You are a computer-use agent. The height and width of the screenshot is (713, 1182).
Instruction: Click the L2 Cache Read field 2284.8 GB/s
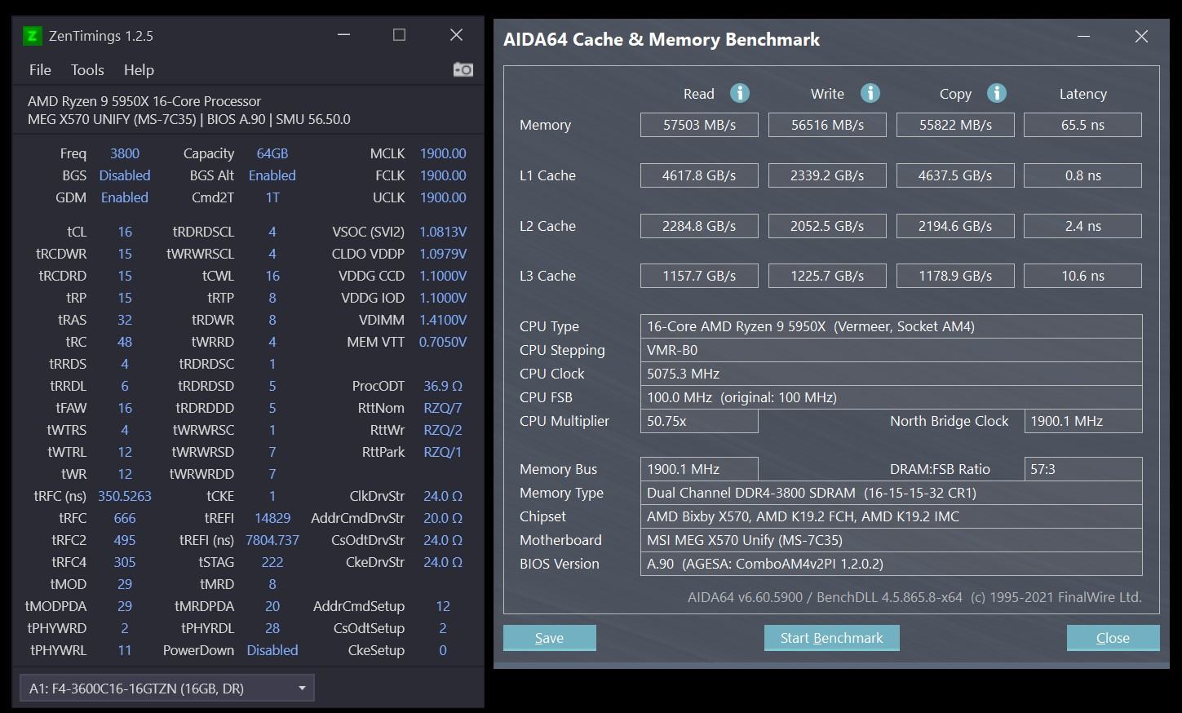pos(699,226)
